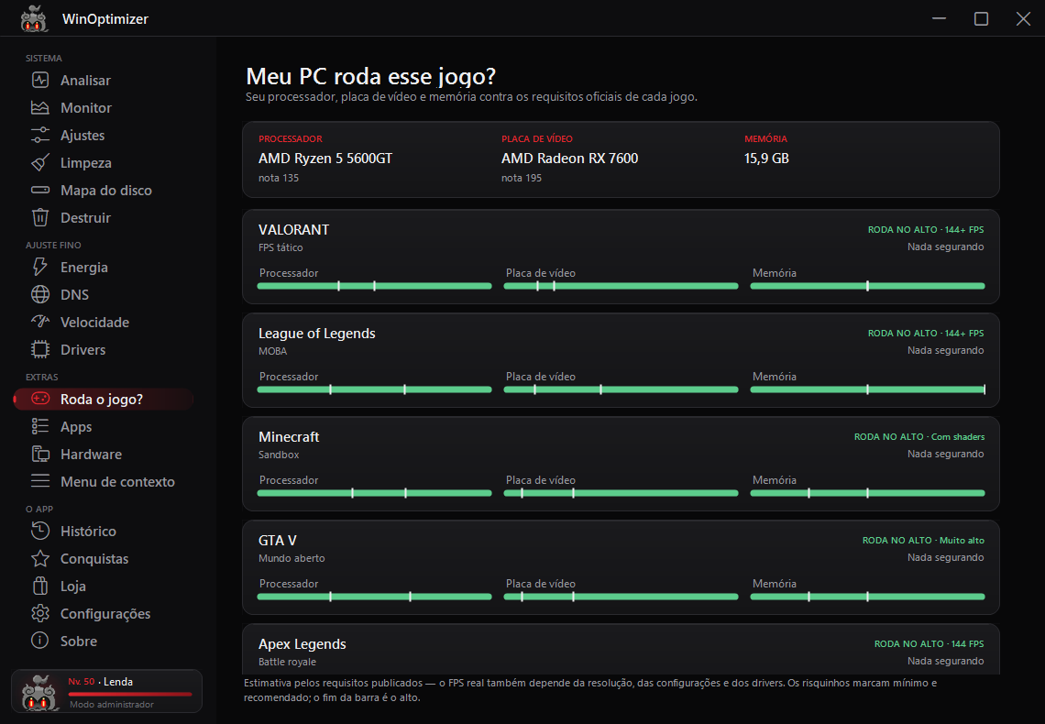Open the Configurações label in sidebar
1045x724 pixels.
(105, 613)
